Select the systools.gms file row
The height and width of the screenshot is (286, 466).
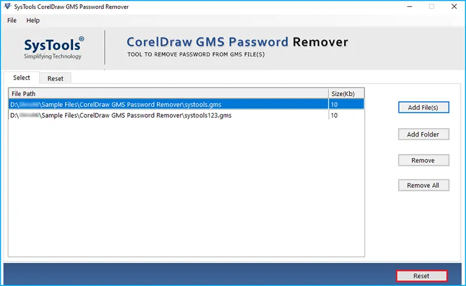click(186, 105)
